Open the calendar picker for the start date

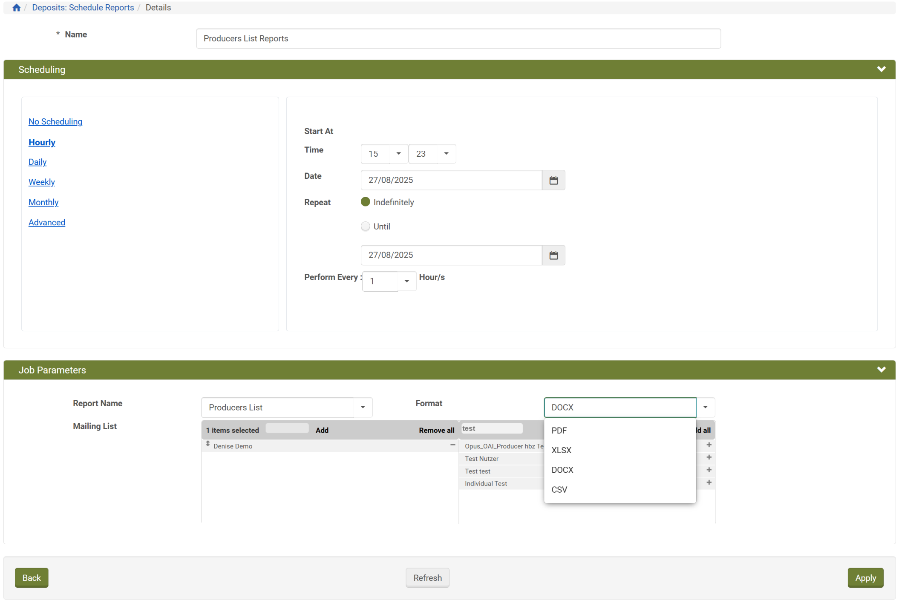(553, 180)
